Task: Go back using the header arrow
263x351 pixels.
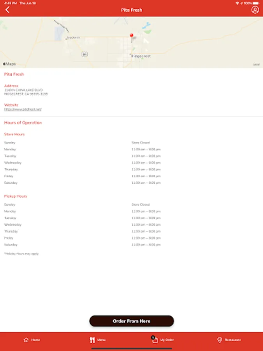Action: tap(7, 10)
